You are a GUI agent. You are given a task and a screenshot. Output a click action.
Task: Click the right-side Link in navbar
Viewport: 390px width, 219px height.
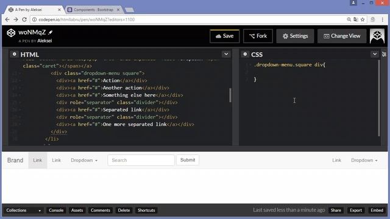(336, 160)
